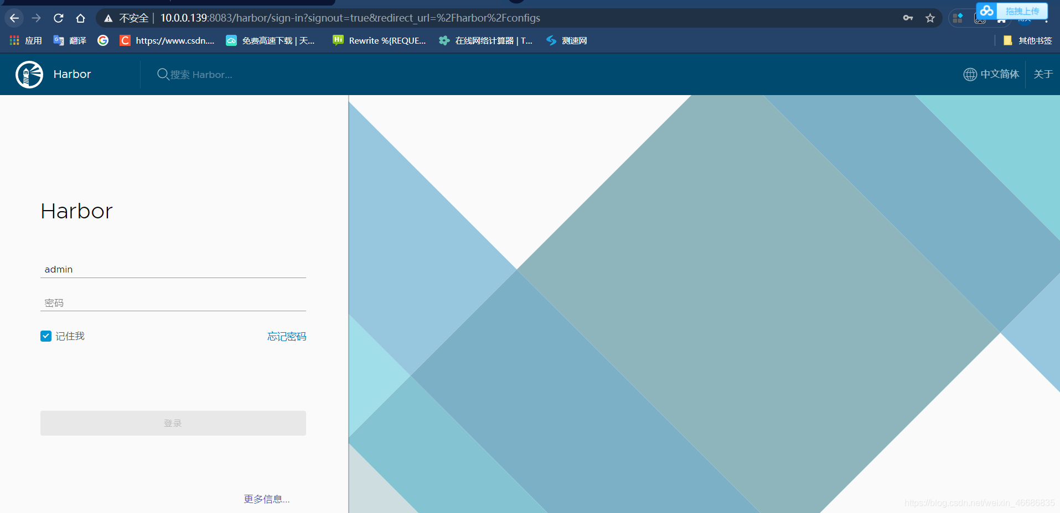Image resolution: width=1060 pixels, height=513 pixels.
Task: Focus the 搜索 Harbor search field
Action: (201, 75)
